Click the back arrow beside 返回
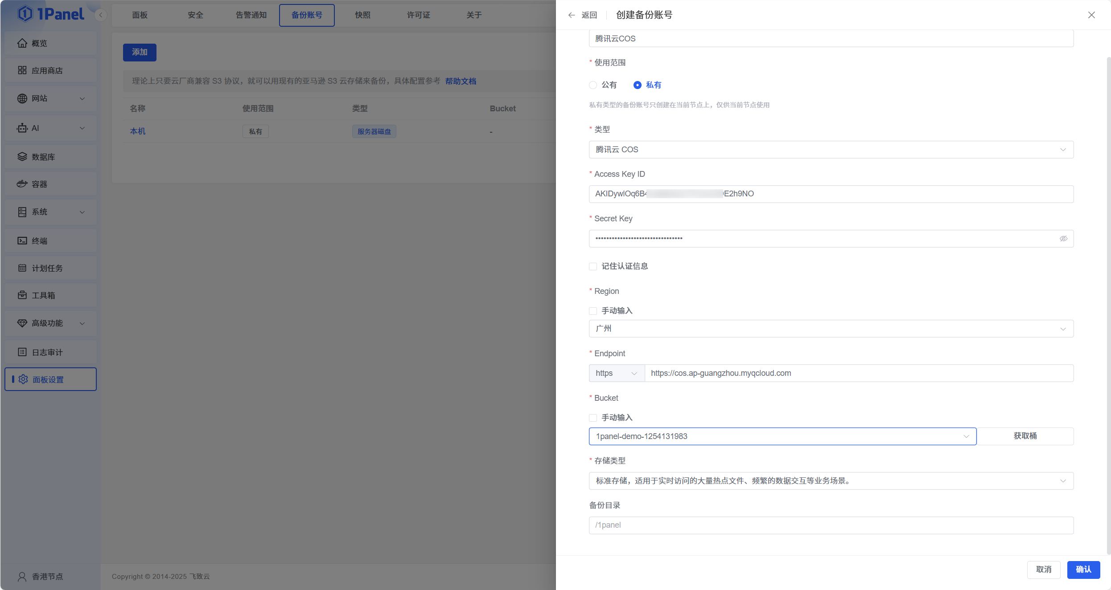This screenshot has height=590, width=1111. point(572,15)
